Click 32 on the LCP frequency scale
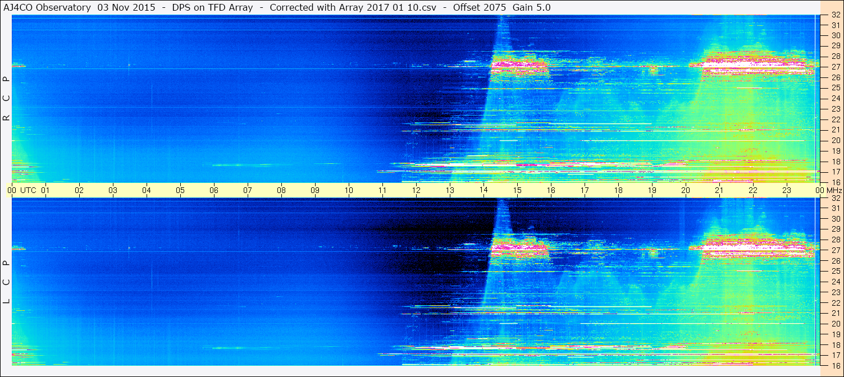Image resolution: width=844 pixels, height=377 pixels. (835, 198)
